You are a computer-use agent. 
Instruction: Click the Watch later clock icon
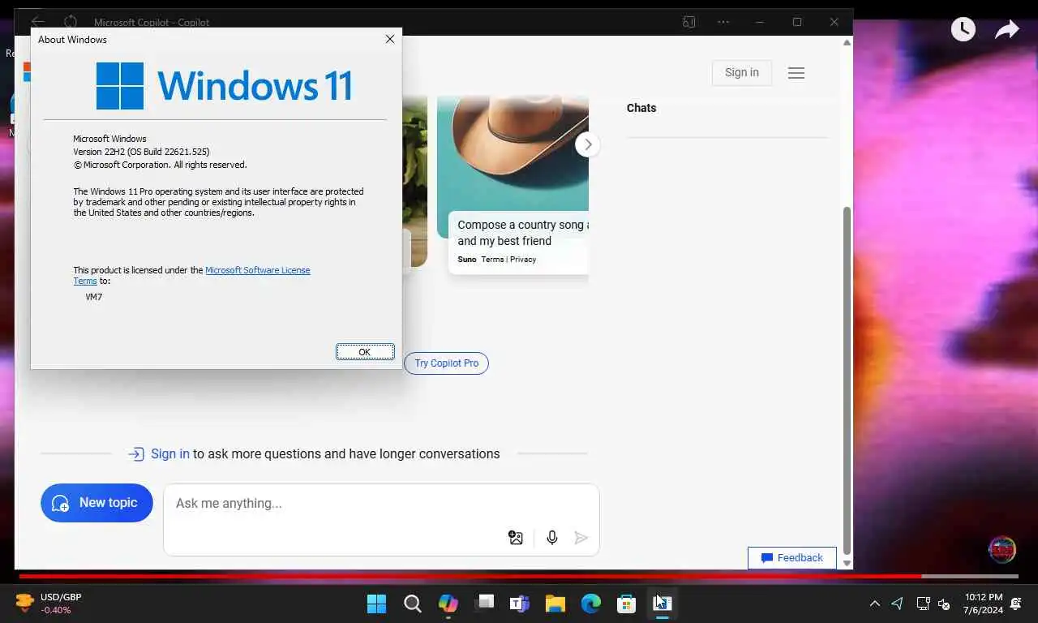(x=963, y=29)
